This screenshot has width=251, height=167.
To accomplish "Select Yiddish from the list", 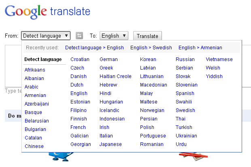I will tap(214, 76).
